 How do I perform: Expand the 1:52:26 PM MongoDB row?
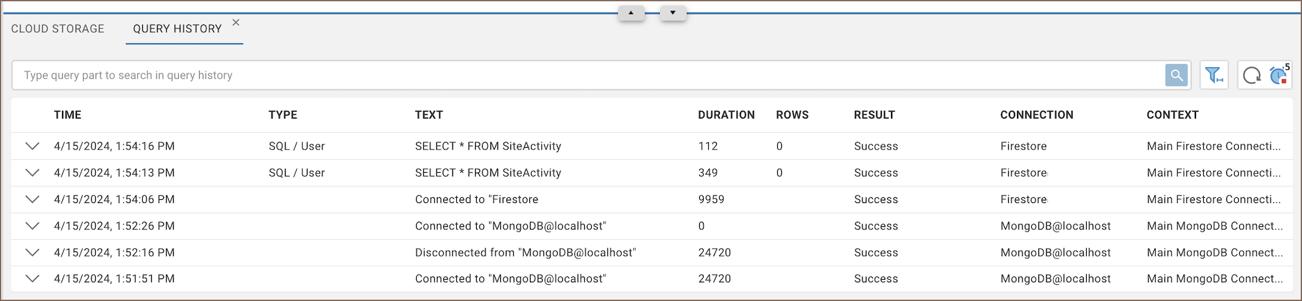32,226
